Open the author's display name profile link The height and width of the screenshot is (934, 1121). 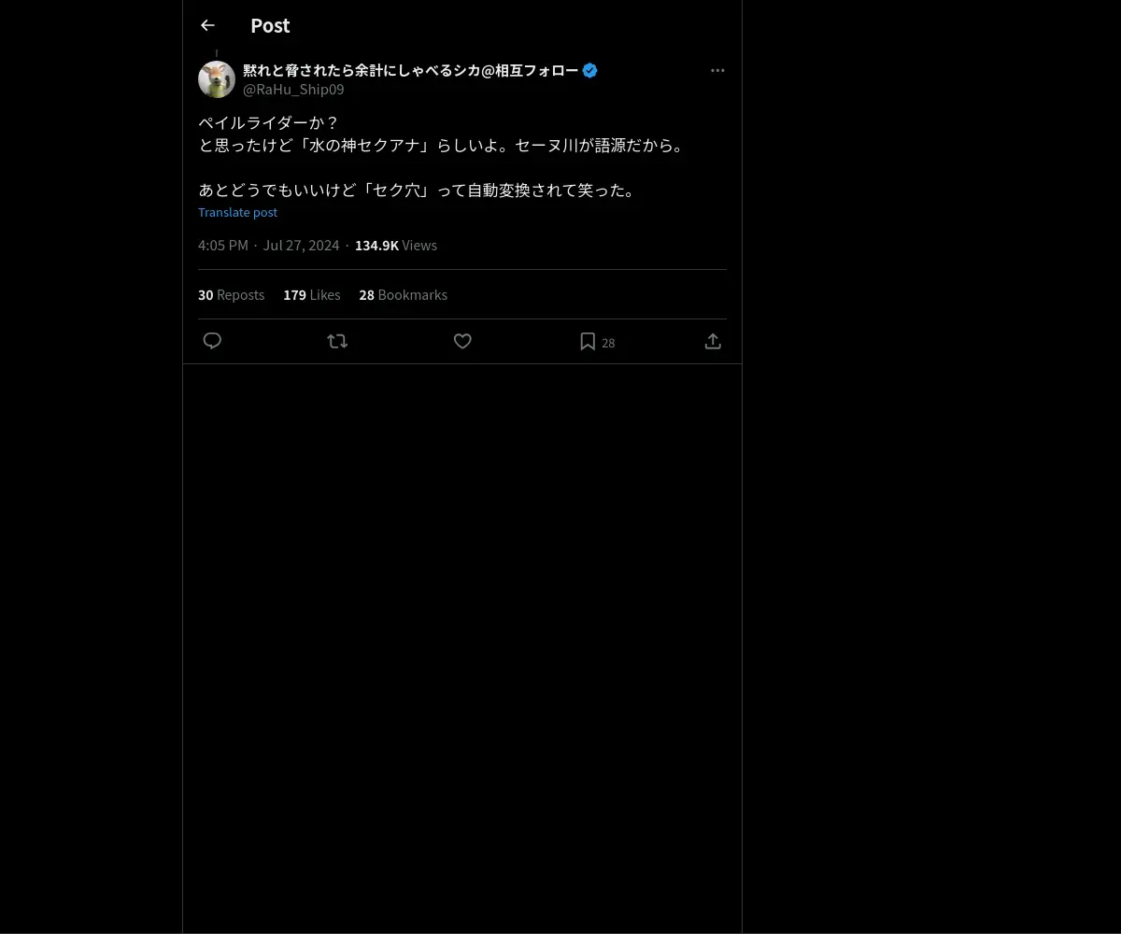[410, 70]
